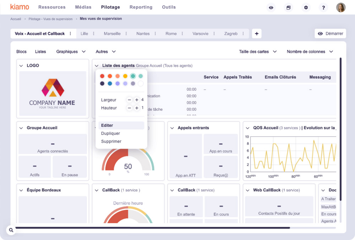Open settings gear in top bar

(306, 7)
